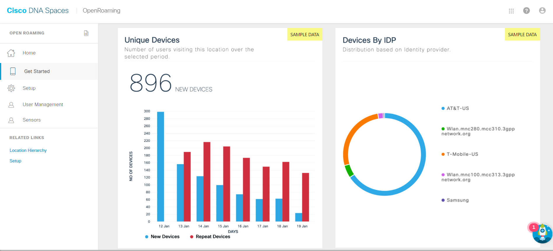Click the 14 Jan red Repeat Devices bar
The width and height of the screenshot is (553, 251).
click(x=207, y=182)
